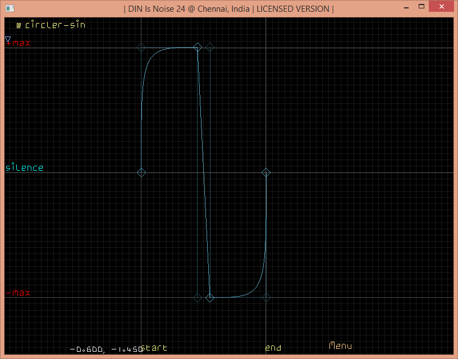Click the red +max level label
Image resolution: width=458 pixels, height=359 pixels.
click(19, 43)
